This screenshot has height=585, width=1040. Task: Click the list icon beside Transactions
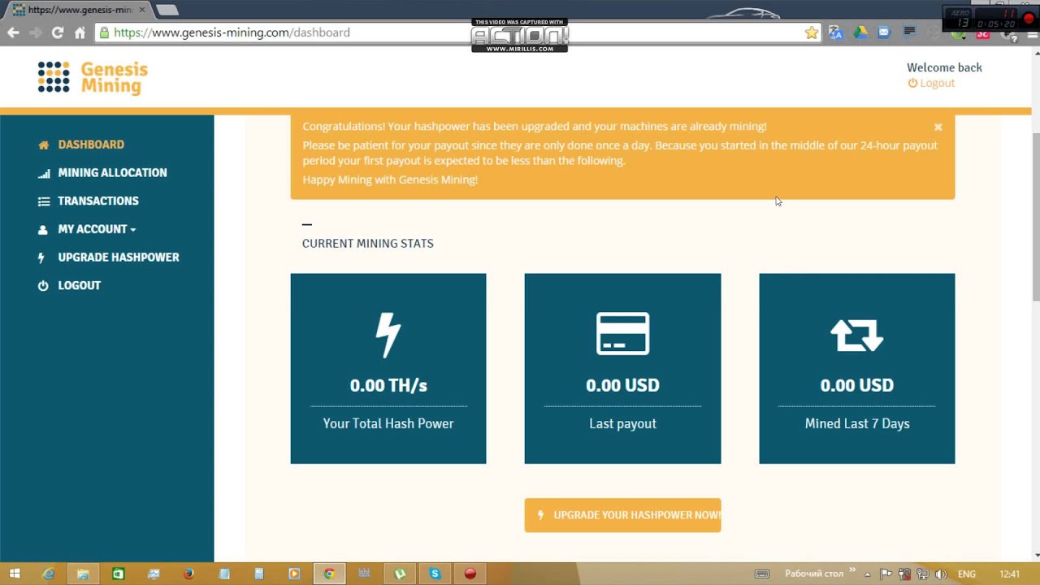click(43, 201)
